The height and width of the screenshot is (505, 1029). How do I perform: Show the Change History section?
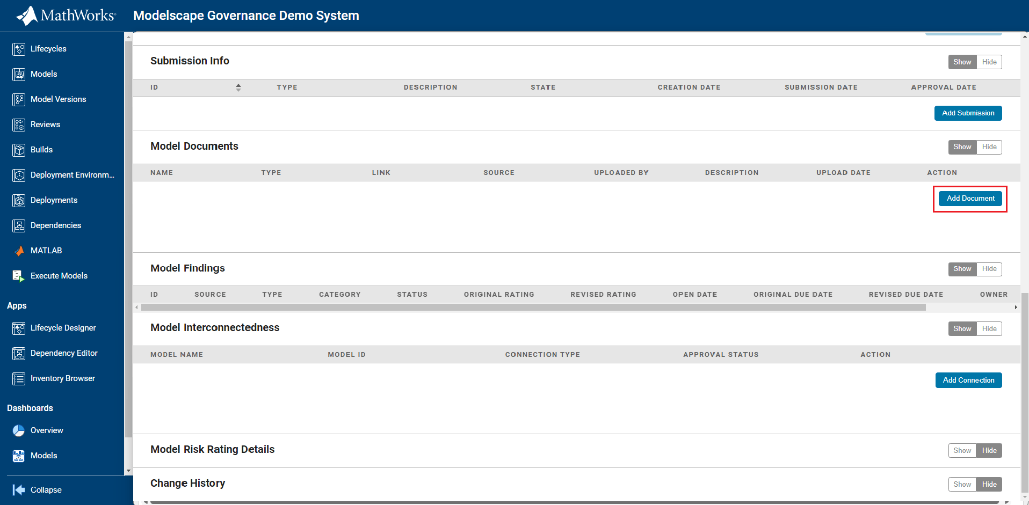click(962, 484)
